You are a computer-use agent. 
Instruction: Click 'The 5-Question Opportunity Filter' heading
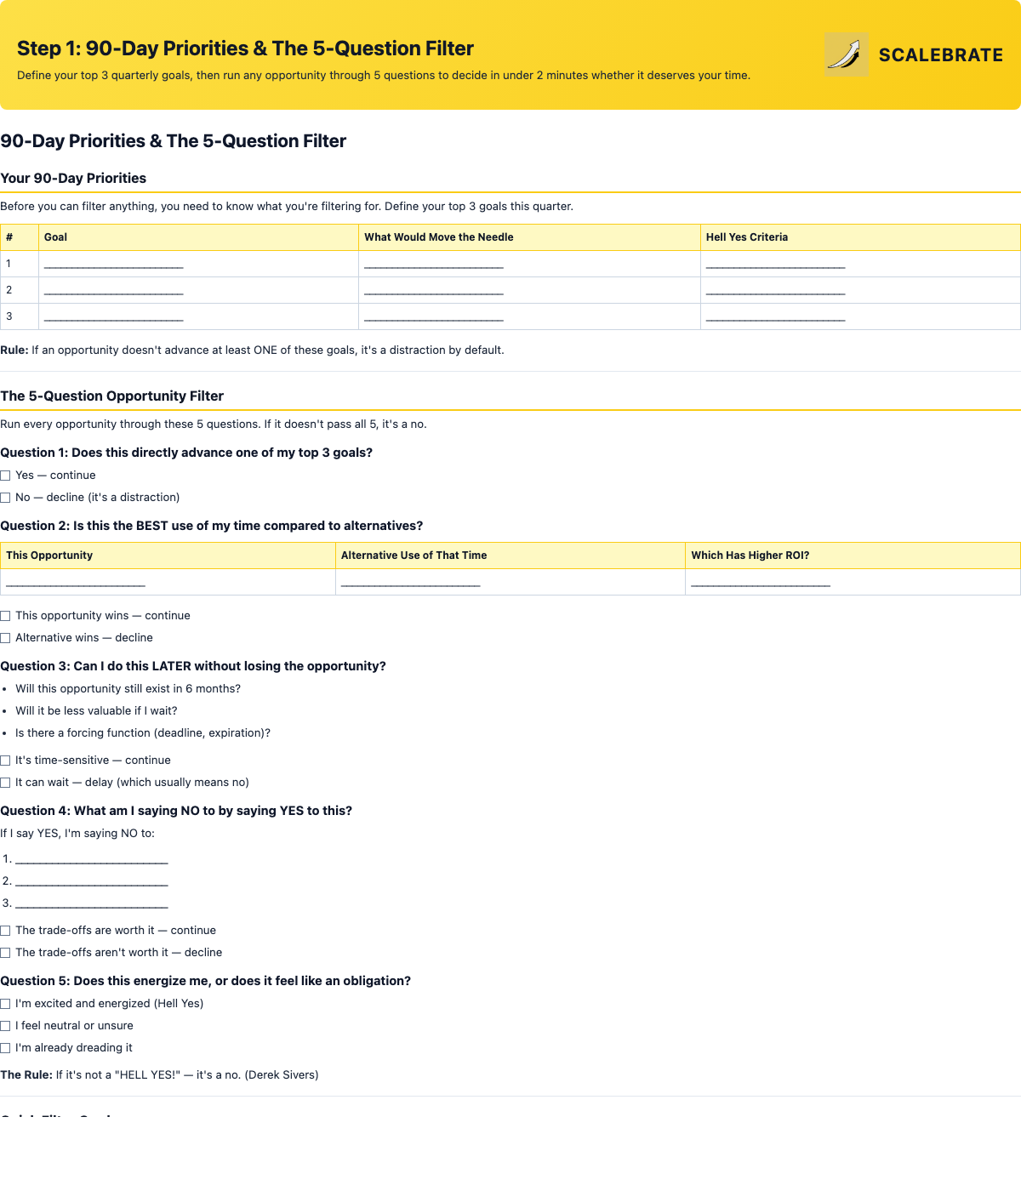pos(111,396)
